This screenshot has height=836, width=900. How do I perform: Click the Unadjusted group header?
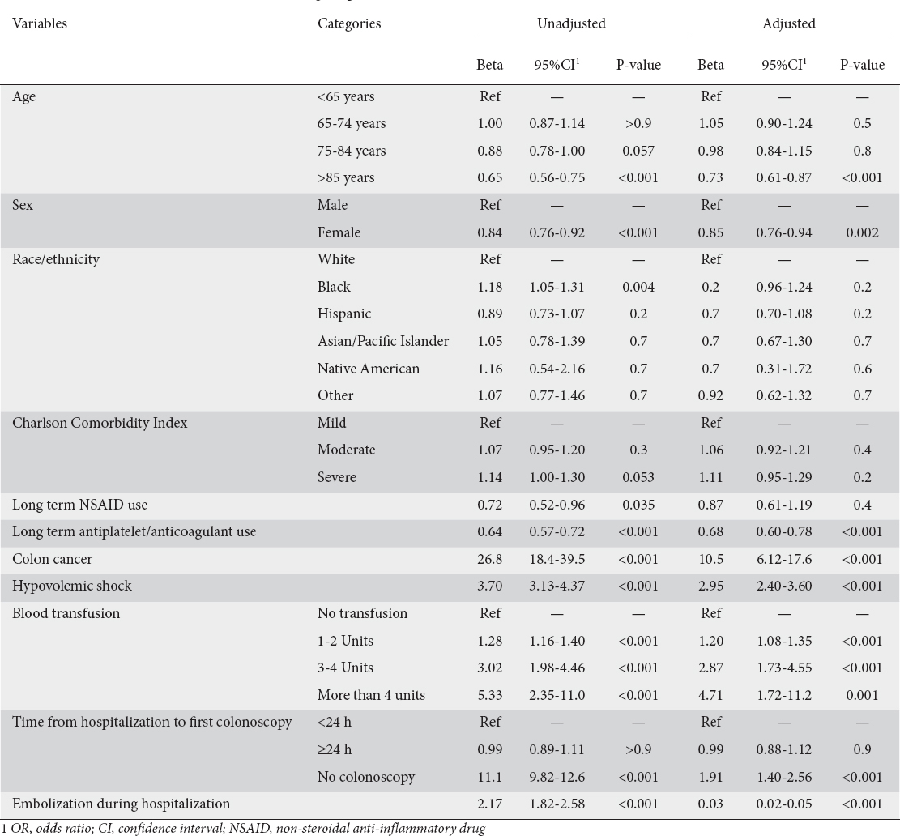pyautogui.click(x=571, y=23)
